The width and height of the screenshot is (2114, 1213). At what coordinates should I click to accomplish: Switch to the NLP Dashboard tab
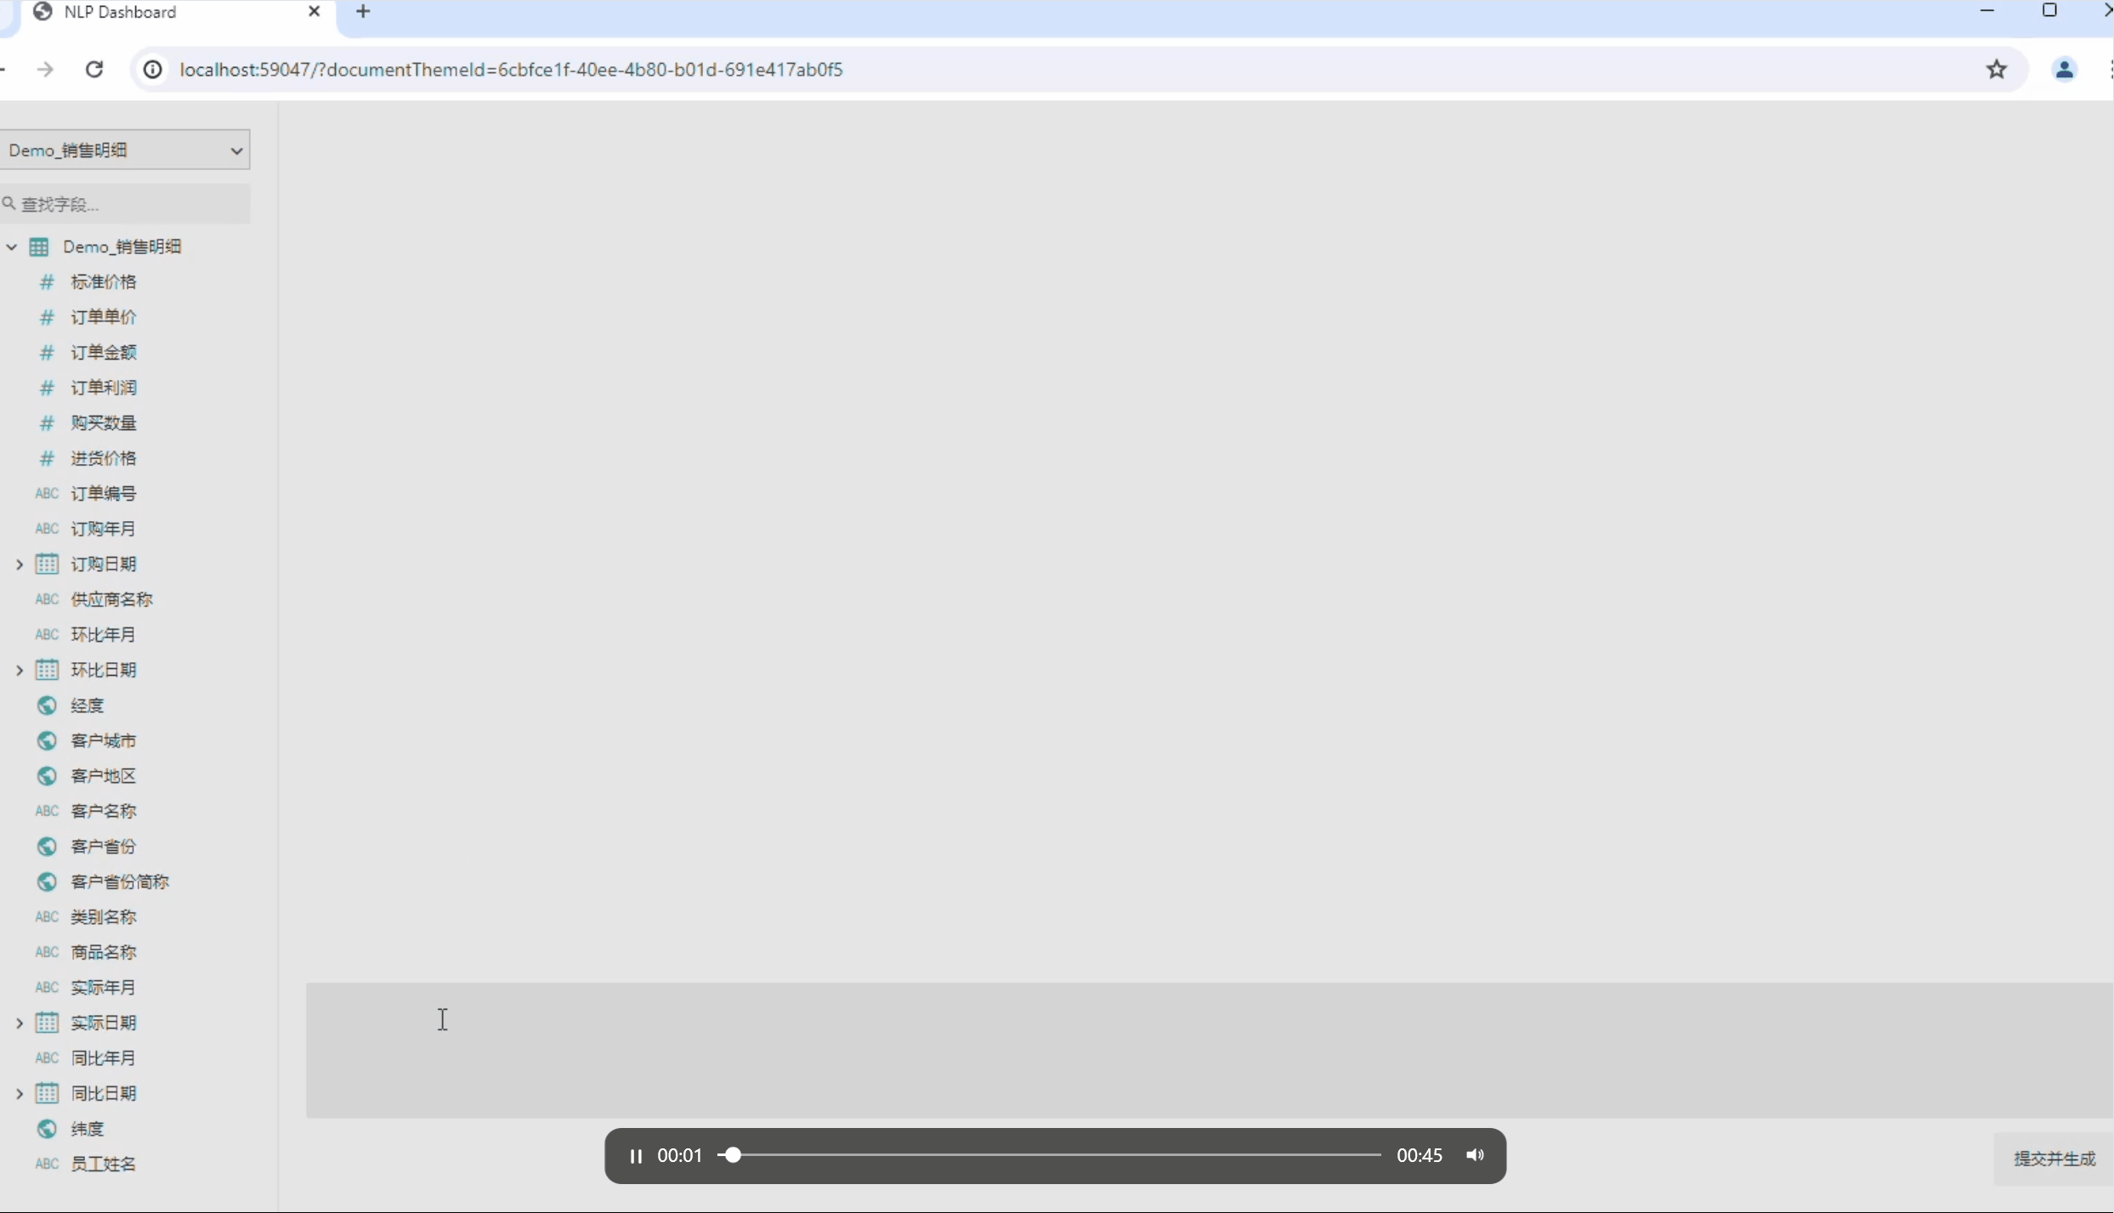click(120, 12)
